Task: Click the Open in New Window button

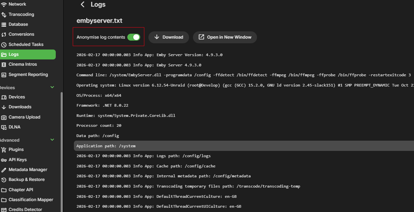Action: 225,37
